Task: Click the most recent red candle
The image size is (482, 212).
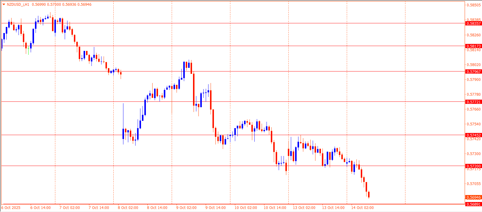Action: [369, 194]
